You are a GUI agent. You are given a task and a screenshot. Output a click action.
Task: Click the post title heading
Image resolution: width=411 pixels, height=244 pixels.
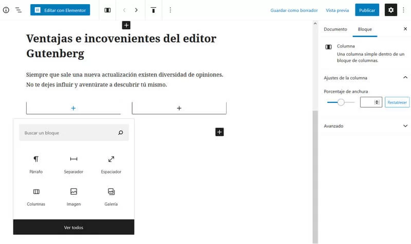point(121,46)
